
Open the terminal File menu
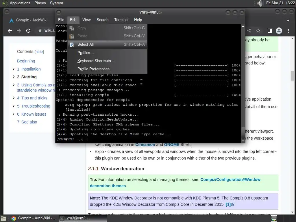click(x=61, y=20)
